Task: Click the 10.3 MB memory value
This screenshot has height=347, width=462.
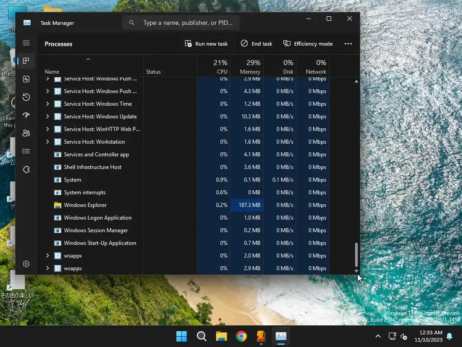Action: (x=251, y=117)
